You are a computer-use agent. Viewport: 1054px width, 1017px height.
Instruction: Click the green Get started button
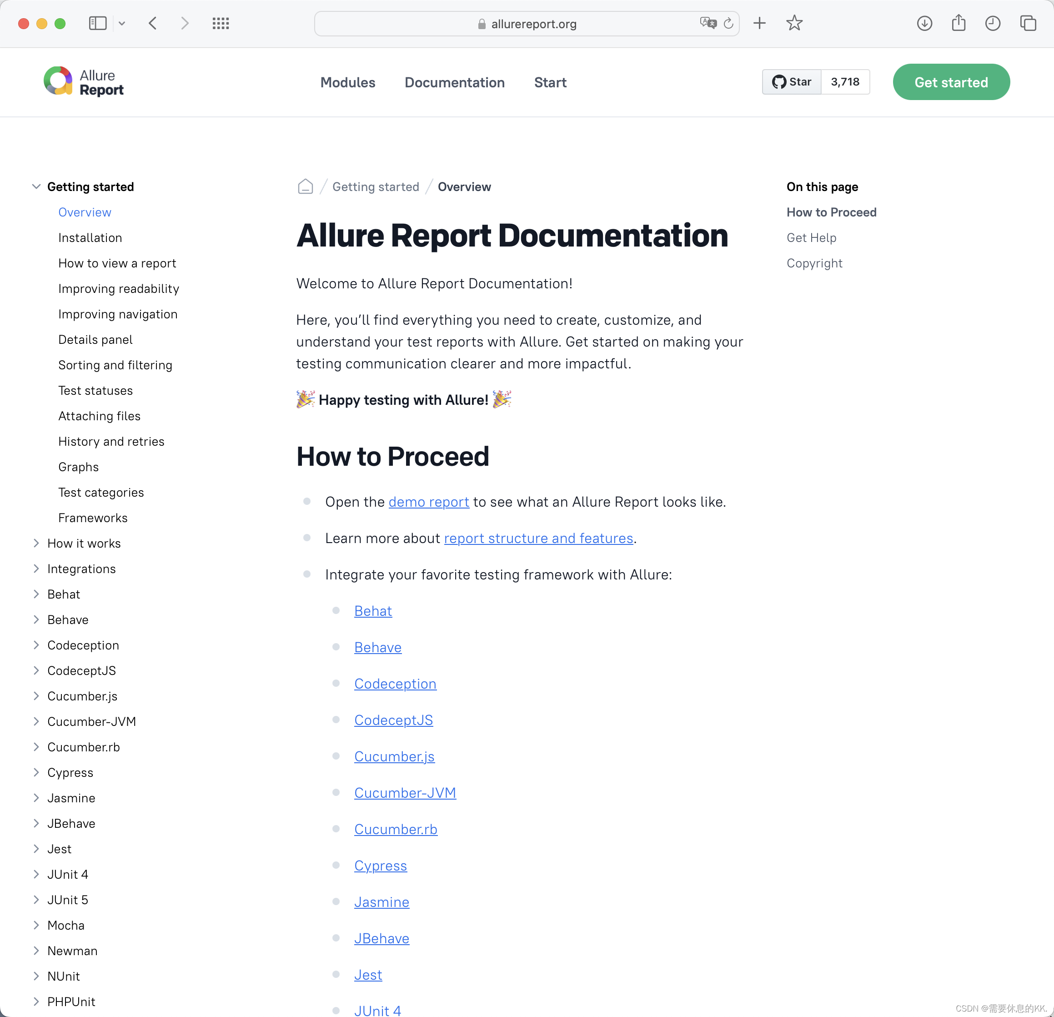click(951, 82)
